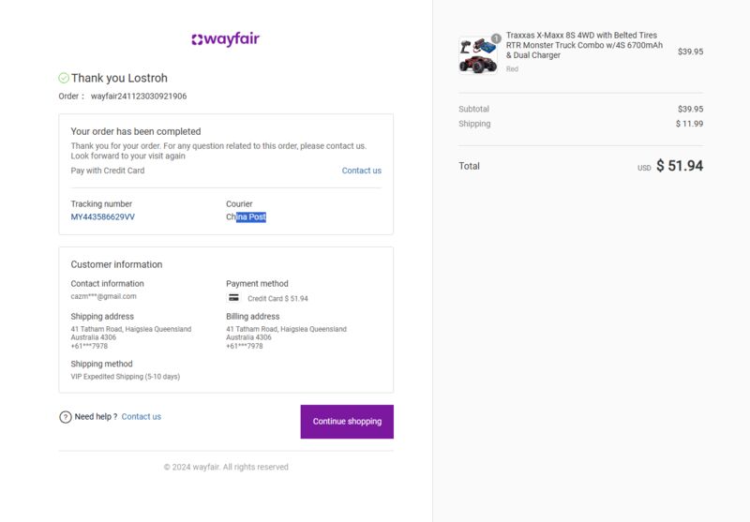Click the credit card payment icon
The width and height of the screenshot is (750, 522).
(x=233, y=298)
